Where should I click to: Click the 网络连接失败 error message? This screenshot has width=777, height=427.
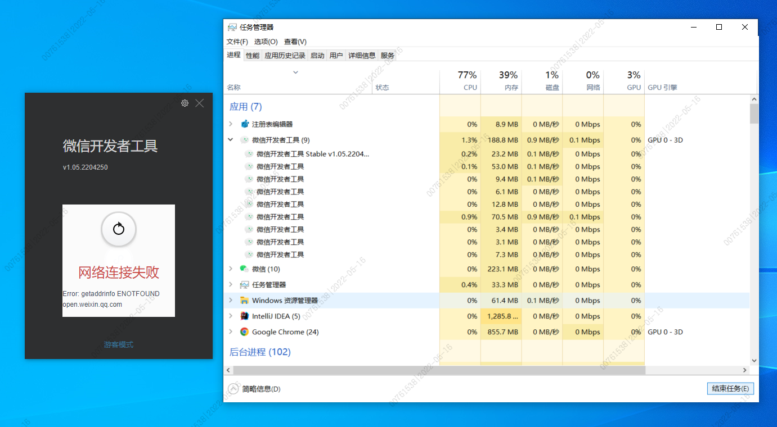click(119, 272)
